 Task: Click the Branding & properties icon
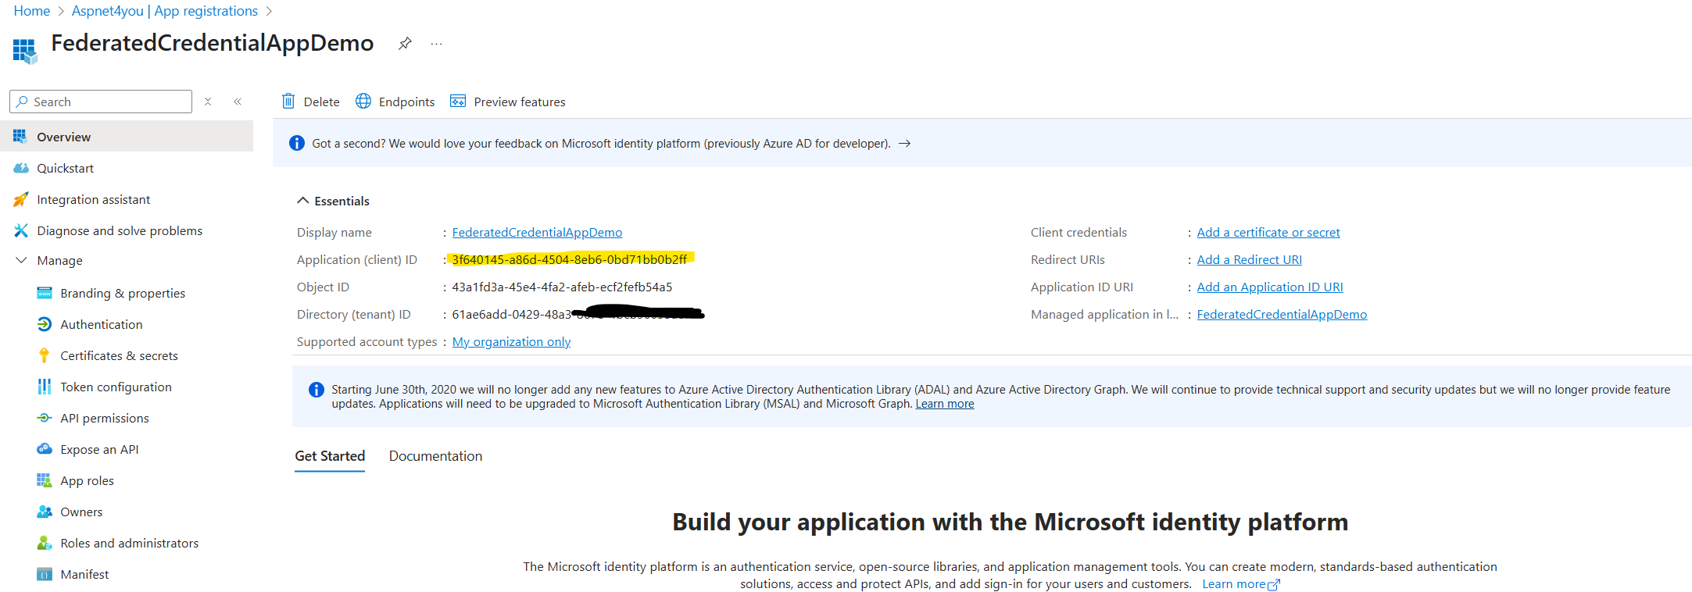tap(45, 293)
